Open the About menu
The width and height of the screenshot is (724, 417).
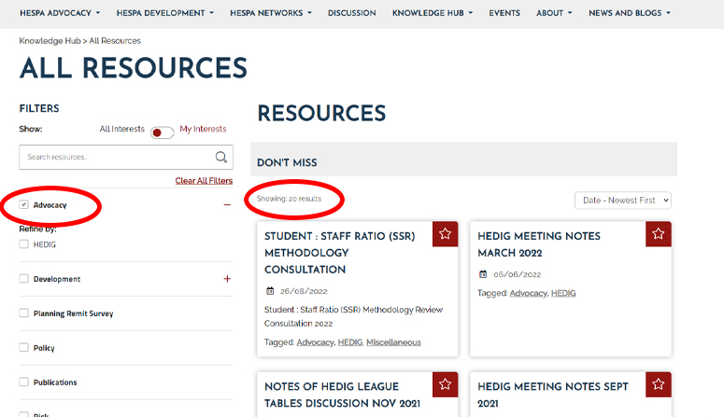(x=554, y=13)
